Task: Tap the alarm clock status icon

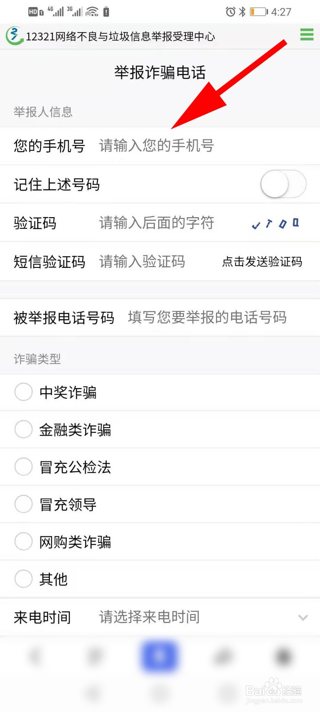Action: tap(230, 12)
